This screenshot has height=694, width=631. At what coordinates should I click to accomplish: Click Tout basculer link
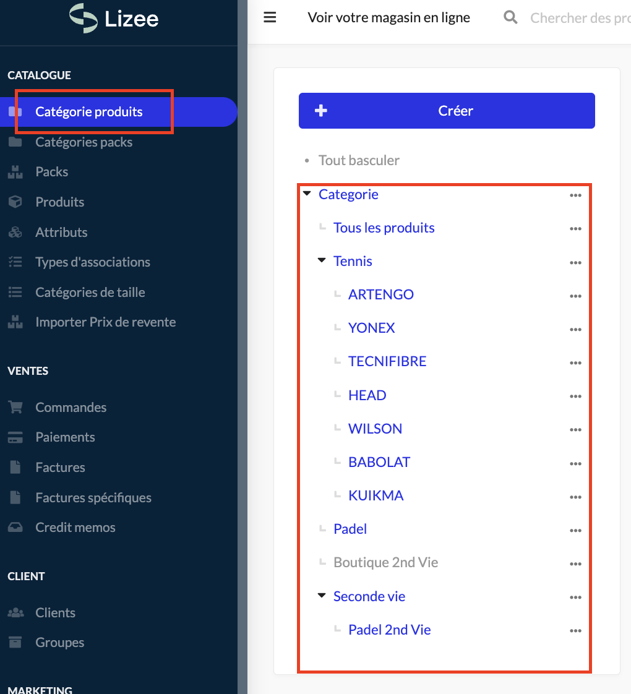tap(359, 160)
